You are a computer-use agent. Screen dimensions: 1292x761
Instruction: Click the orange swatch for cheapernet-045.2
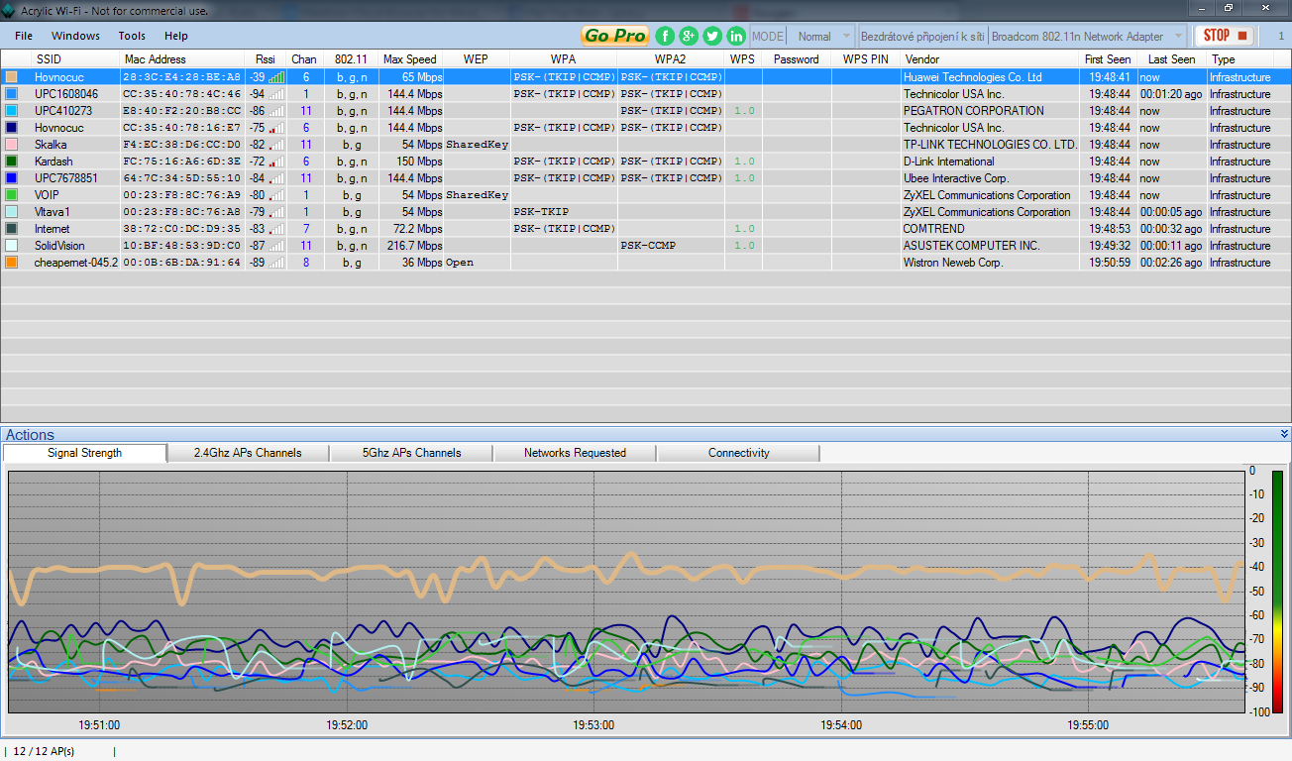11,263
